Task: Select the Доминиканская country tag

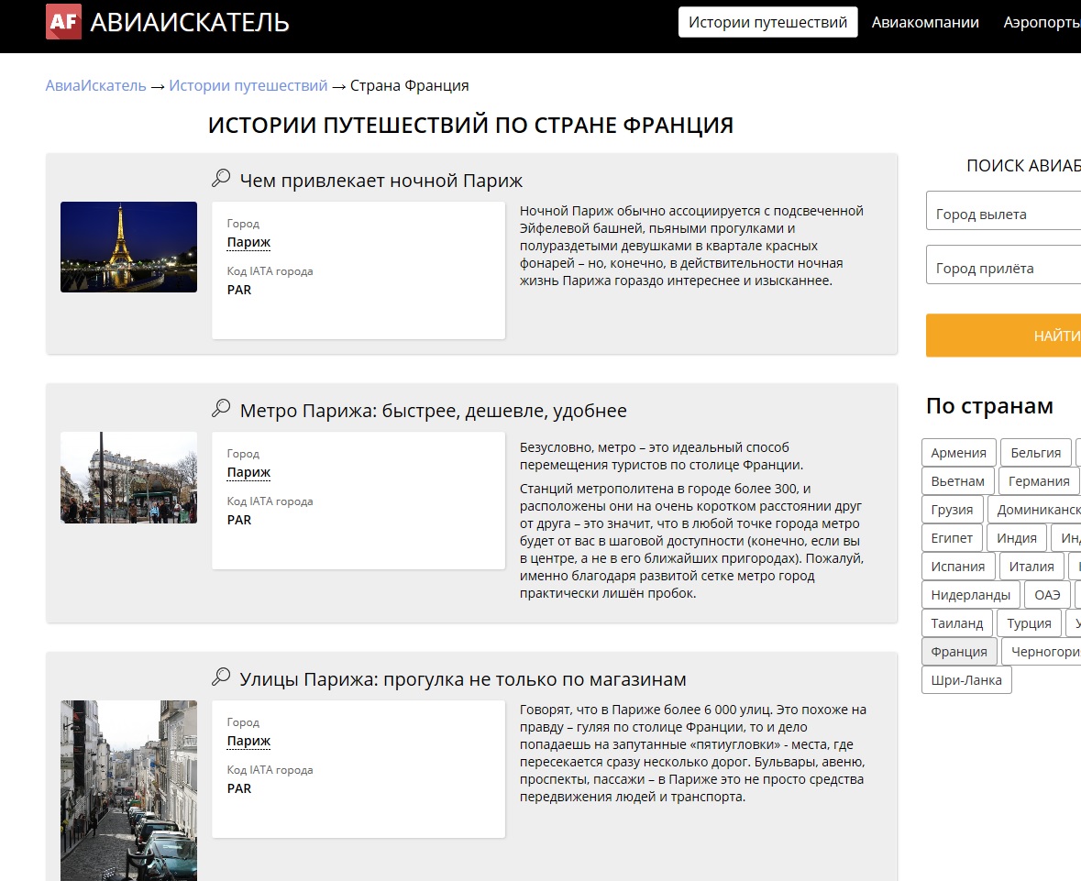Action: point(1034,510)
